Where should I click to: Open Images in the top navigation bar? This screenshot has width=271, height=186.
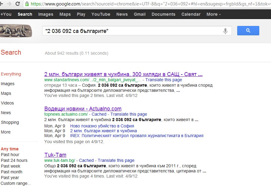point(46,14)
